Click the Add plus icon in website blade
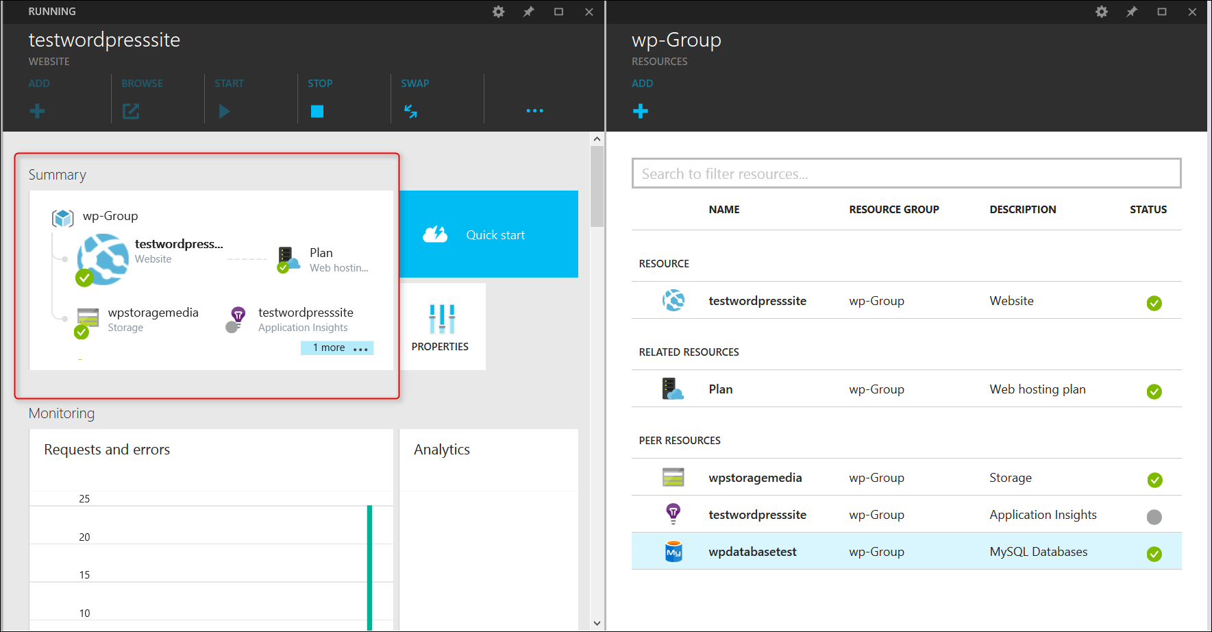Screen dimensions: 1212x632 coord(38,111)
